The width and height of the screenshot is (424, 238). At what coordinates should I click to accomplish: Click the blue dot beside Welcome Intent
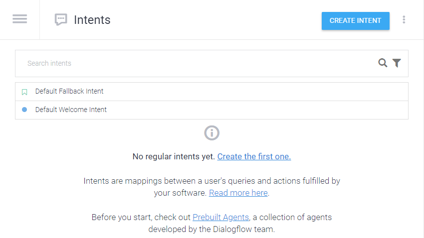tap(24, 110)
